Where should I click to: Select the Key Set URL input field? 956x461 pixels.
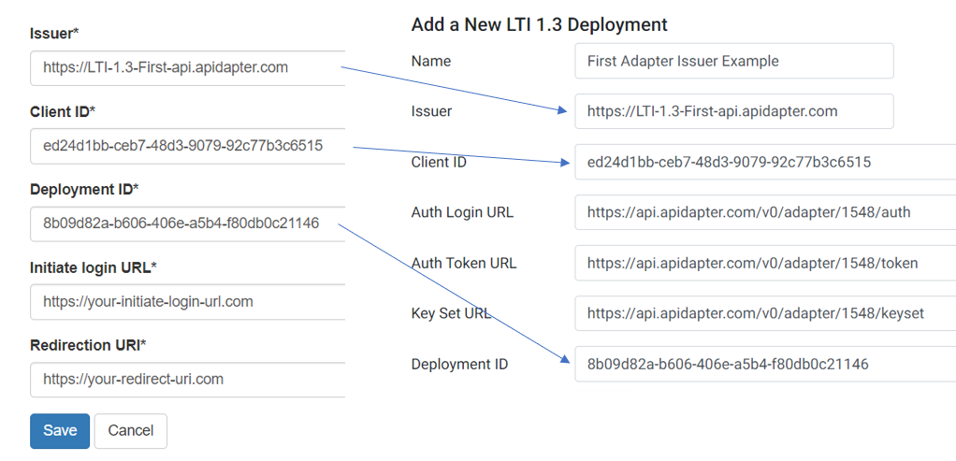[x=764, y=313]
